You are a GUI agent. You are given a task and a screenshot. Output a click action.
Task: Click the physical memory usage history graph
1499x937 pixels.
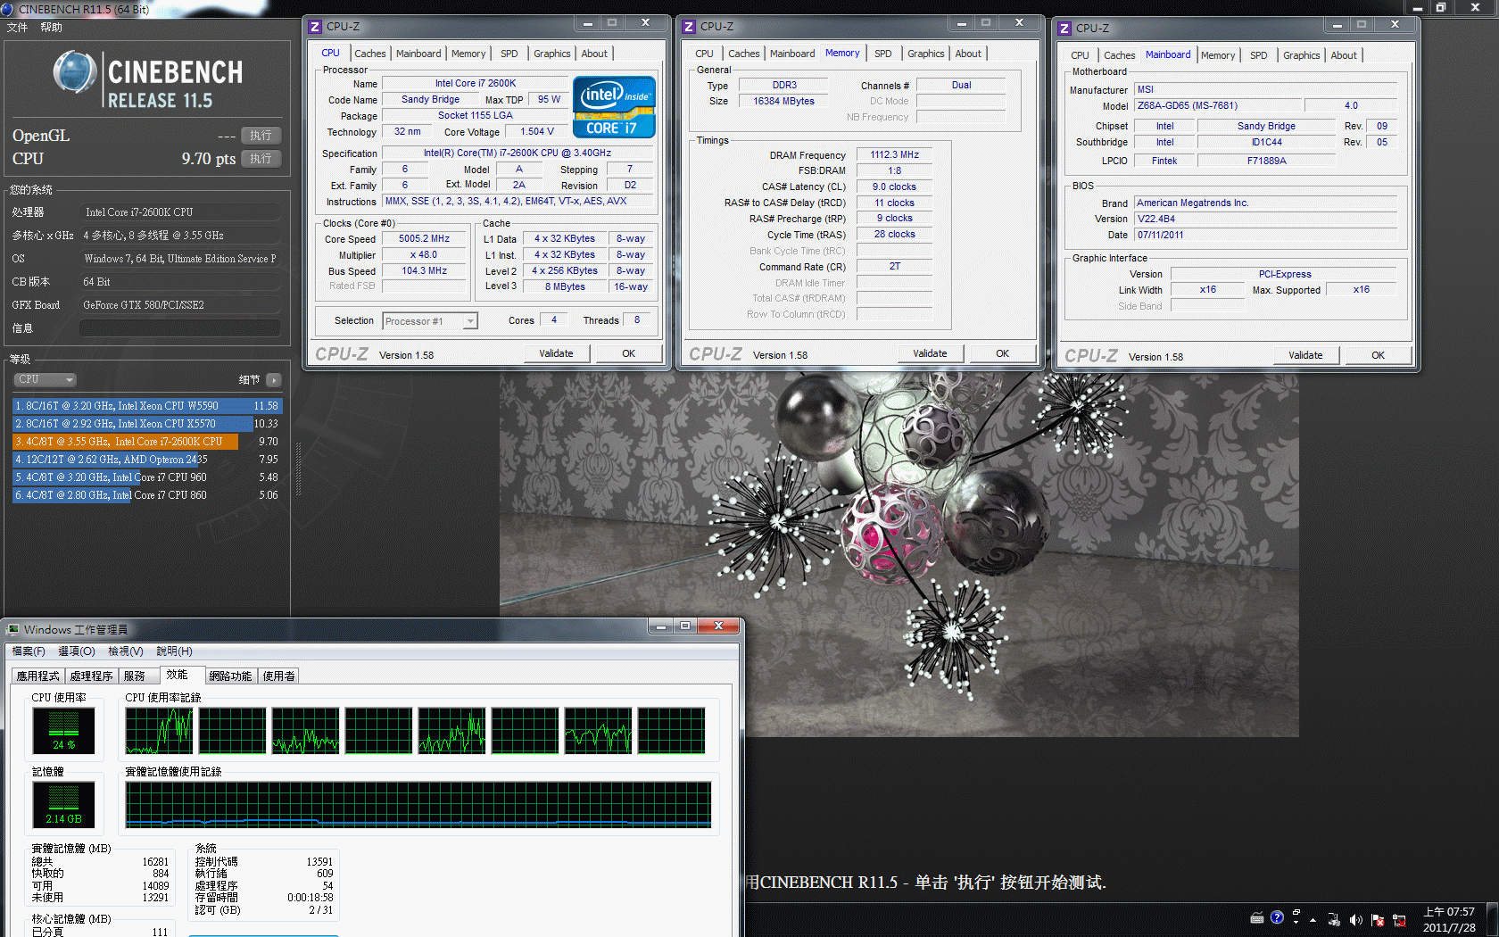tap(418, 805)
